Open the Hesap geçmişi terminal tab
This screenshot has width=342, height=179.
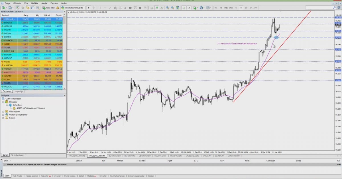(32, 176)
